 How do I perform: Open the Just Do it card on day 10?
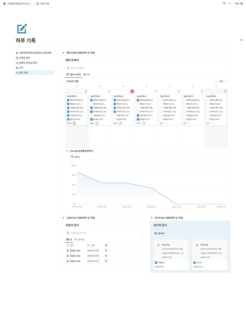tap(123, 110)
